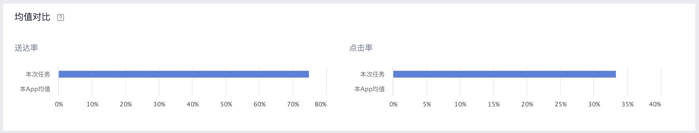This screenshot has height=133, width=699.
Task: Click 本App均值 label in 送达率 chart
Action: [35, 89]
